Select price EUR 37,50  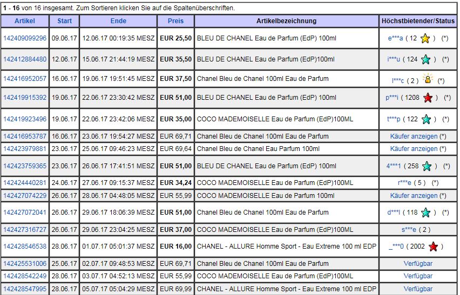coord(175,79)
